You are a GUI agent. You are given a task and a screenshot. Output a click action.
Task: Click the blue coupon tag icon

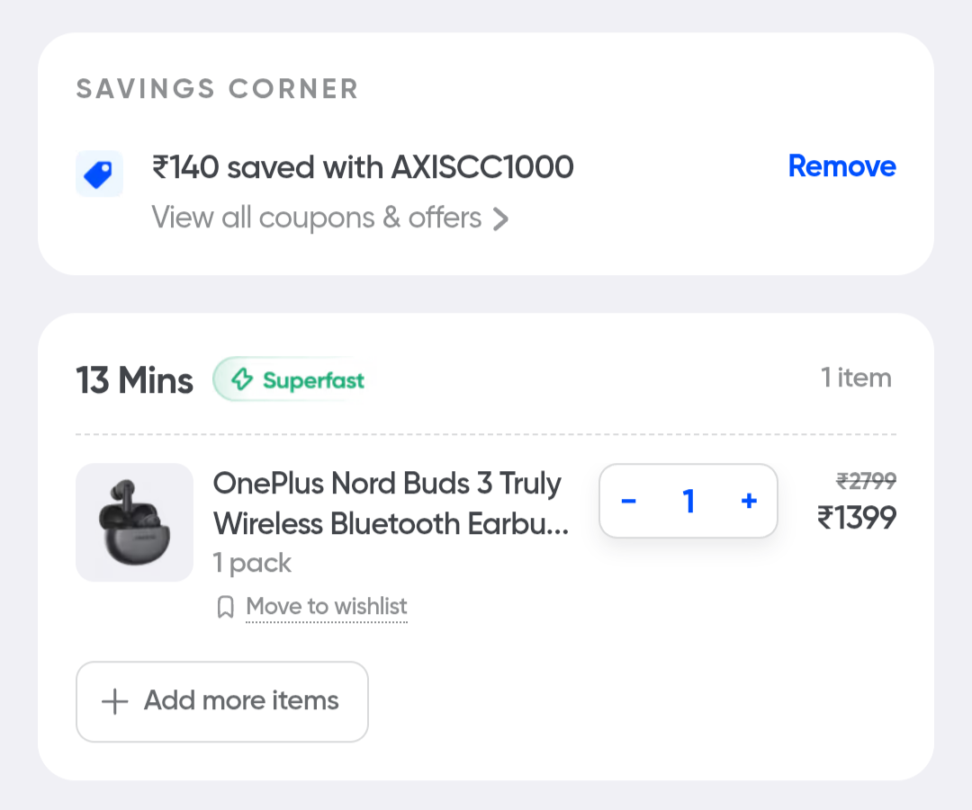(99, 174)
